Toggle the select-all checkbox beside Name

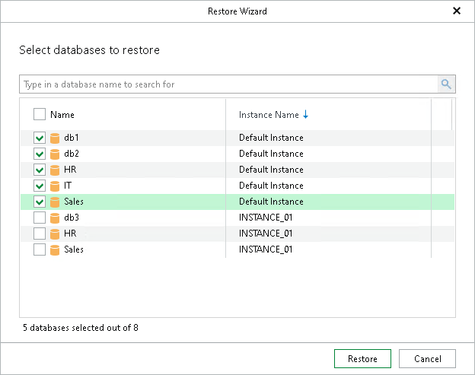coord(40,115)
